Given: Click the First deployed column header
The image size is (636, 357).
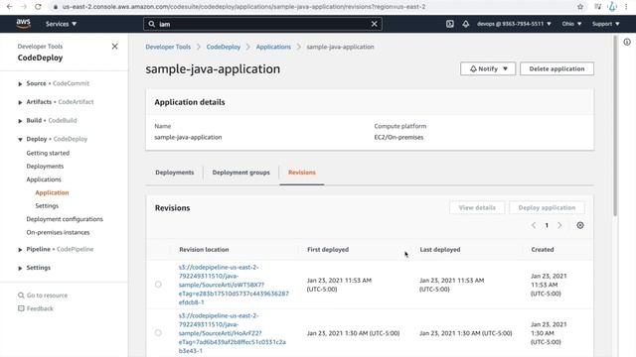Looking at the screenshot, I should coord(328,249).
